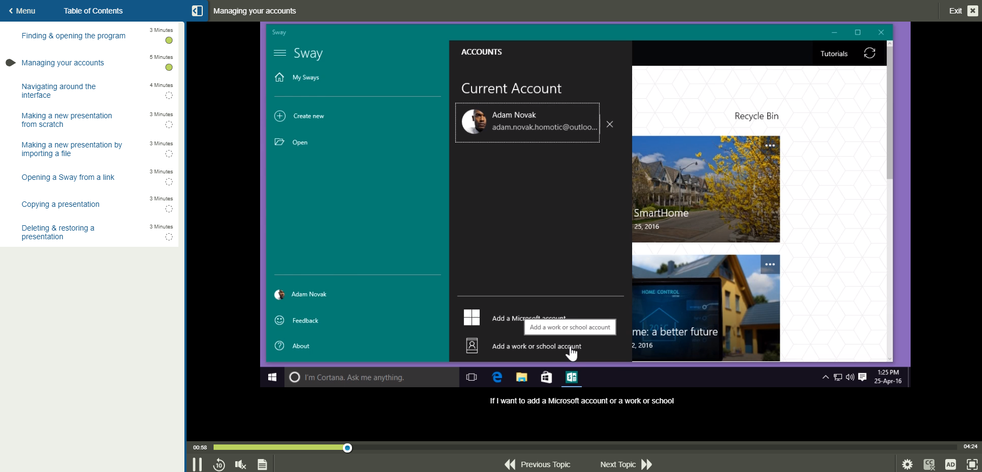The image size is (982, 472).
Task: Click Create new in Sway
Action: click(300, 116)
